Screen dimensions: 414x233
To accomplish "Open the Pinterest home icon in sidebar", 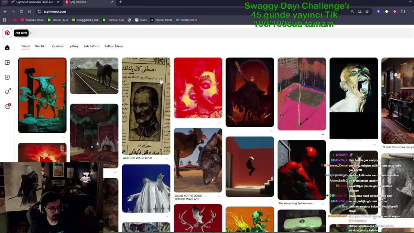I will 7,48.
